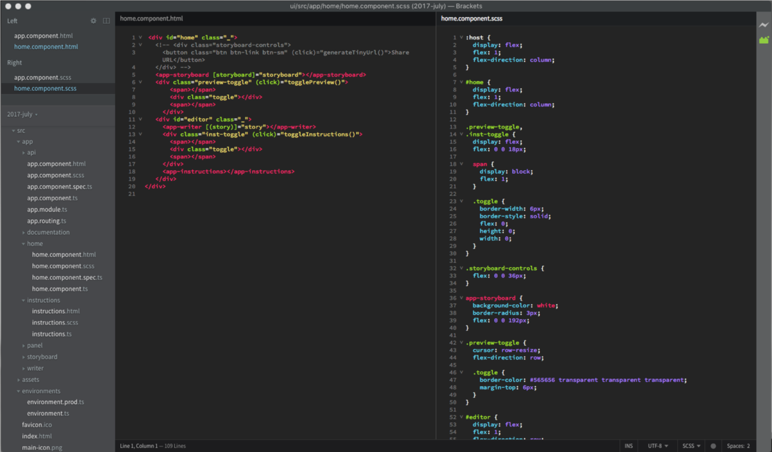The height and width of the screenshot is (452, 772).
Task: Open instructions.scss in file tree
Action: (55, 323)
